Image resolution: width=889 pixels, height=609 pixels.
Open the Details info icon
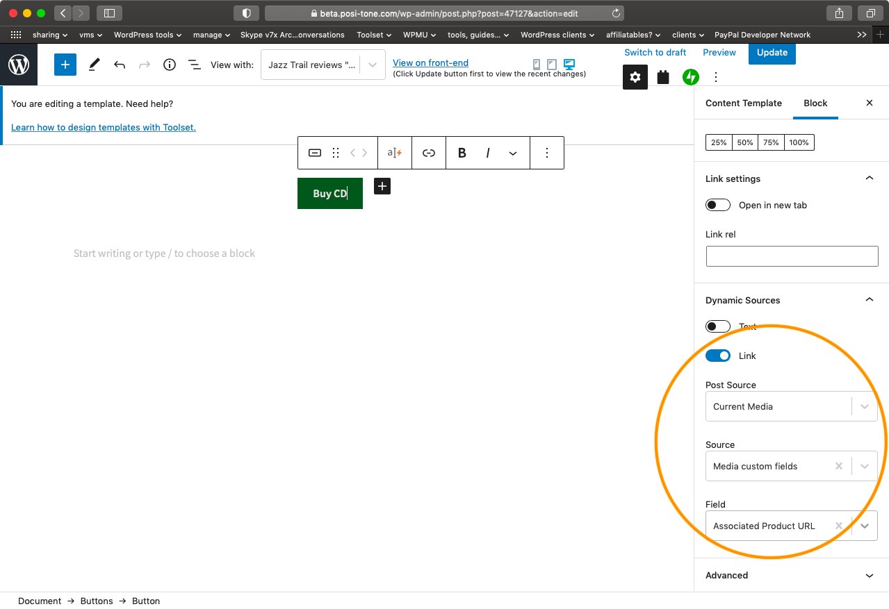169,64
